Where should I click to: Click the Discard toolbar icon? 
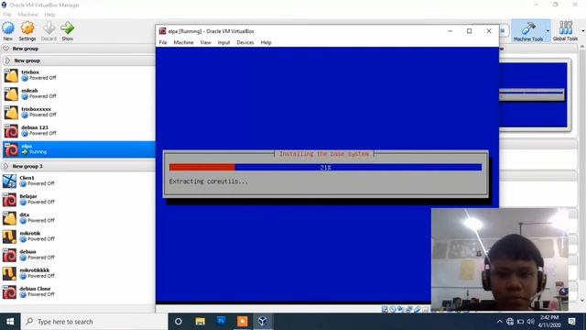coord(49,28)
